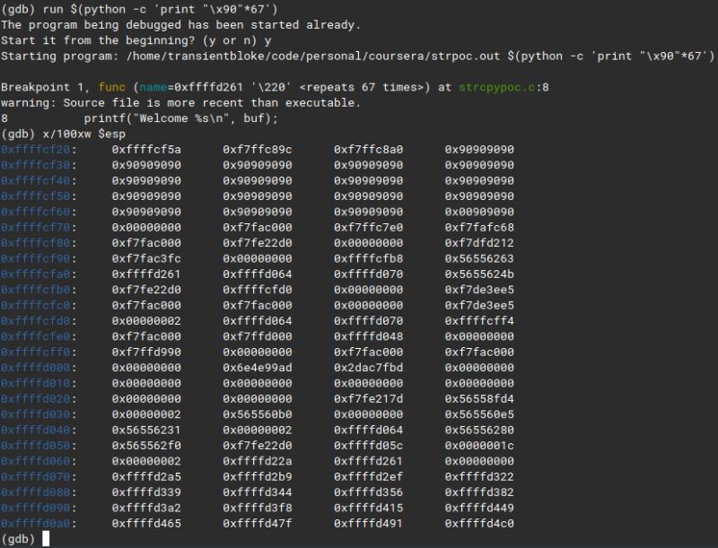
Task: Click the 'Start it from the beginning?' line
Action: [136, 40]
